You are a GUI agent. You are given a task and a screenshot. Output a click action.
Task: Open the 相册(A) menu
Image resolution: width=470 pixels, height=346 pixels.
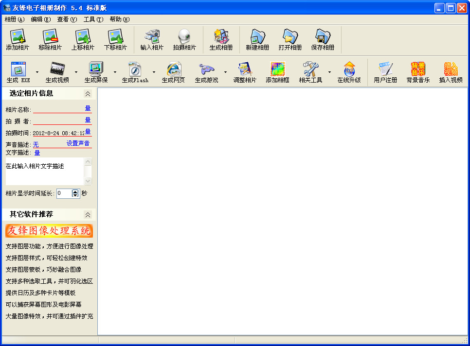(x=15, y=19)
